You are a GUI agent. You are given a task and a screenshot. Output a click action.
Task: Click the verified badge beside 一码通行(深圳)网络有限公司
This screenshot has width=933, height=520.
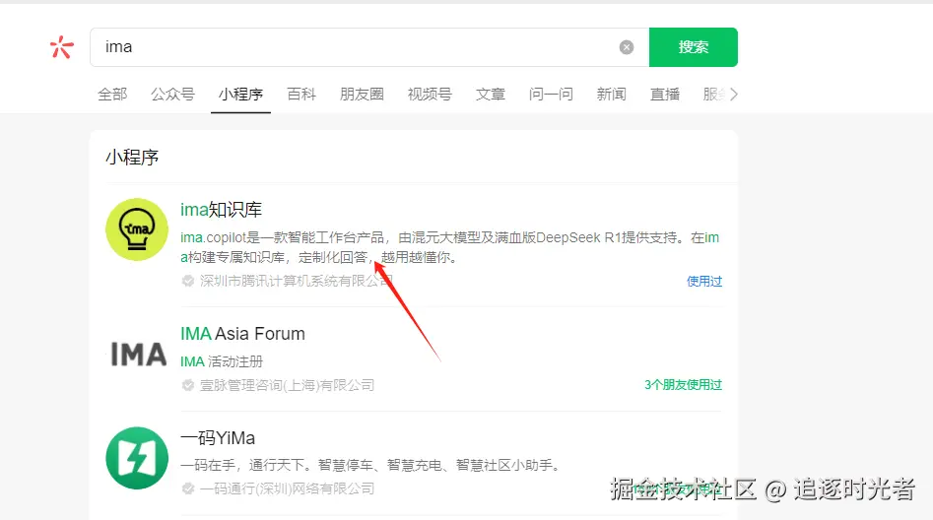coord(188,488)
